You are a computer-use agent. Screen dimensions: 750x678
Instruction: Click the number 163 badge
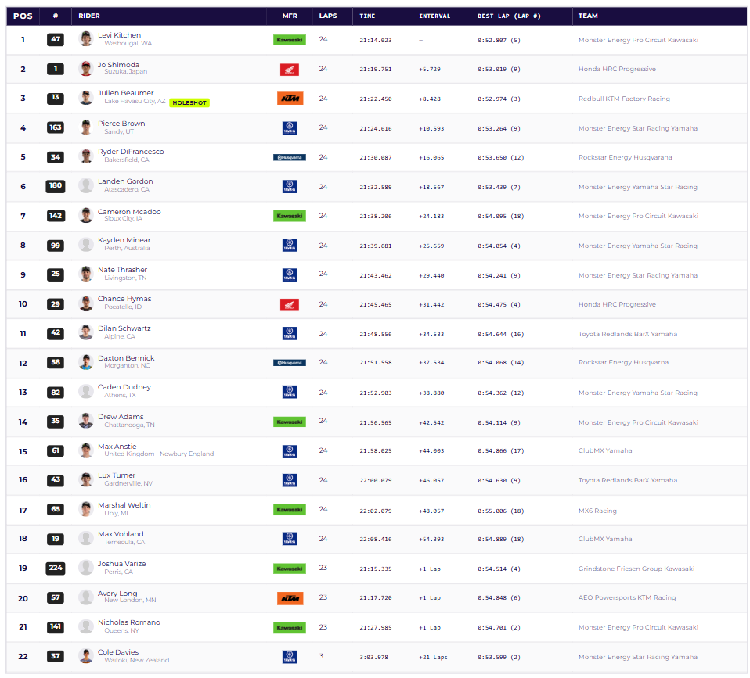tap(56, 127)
